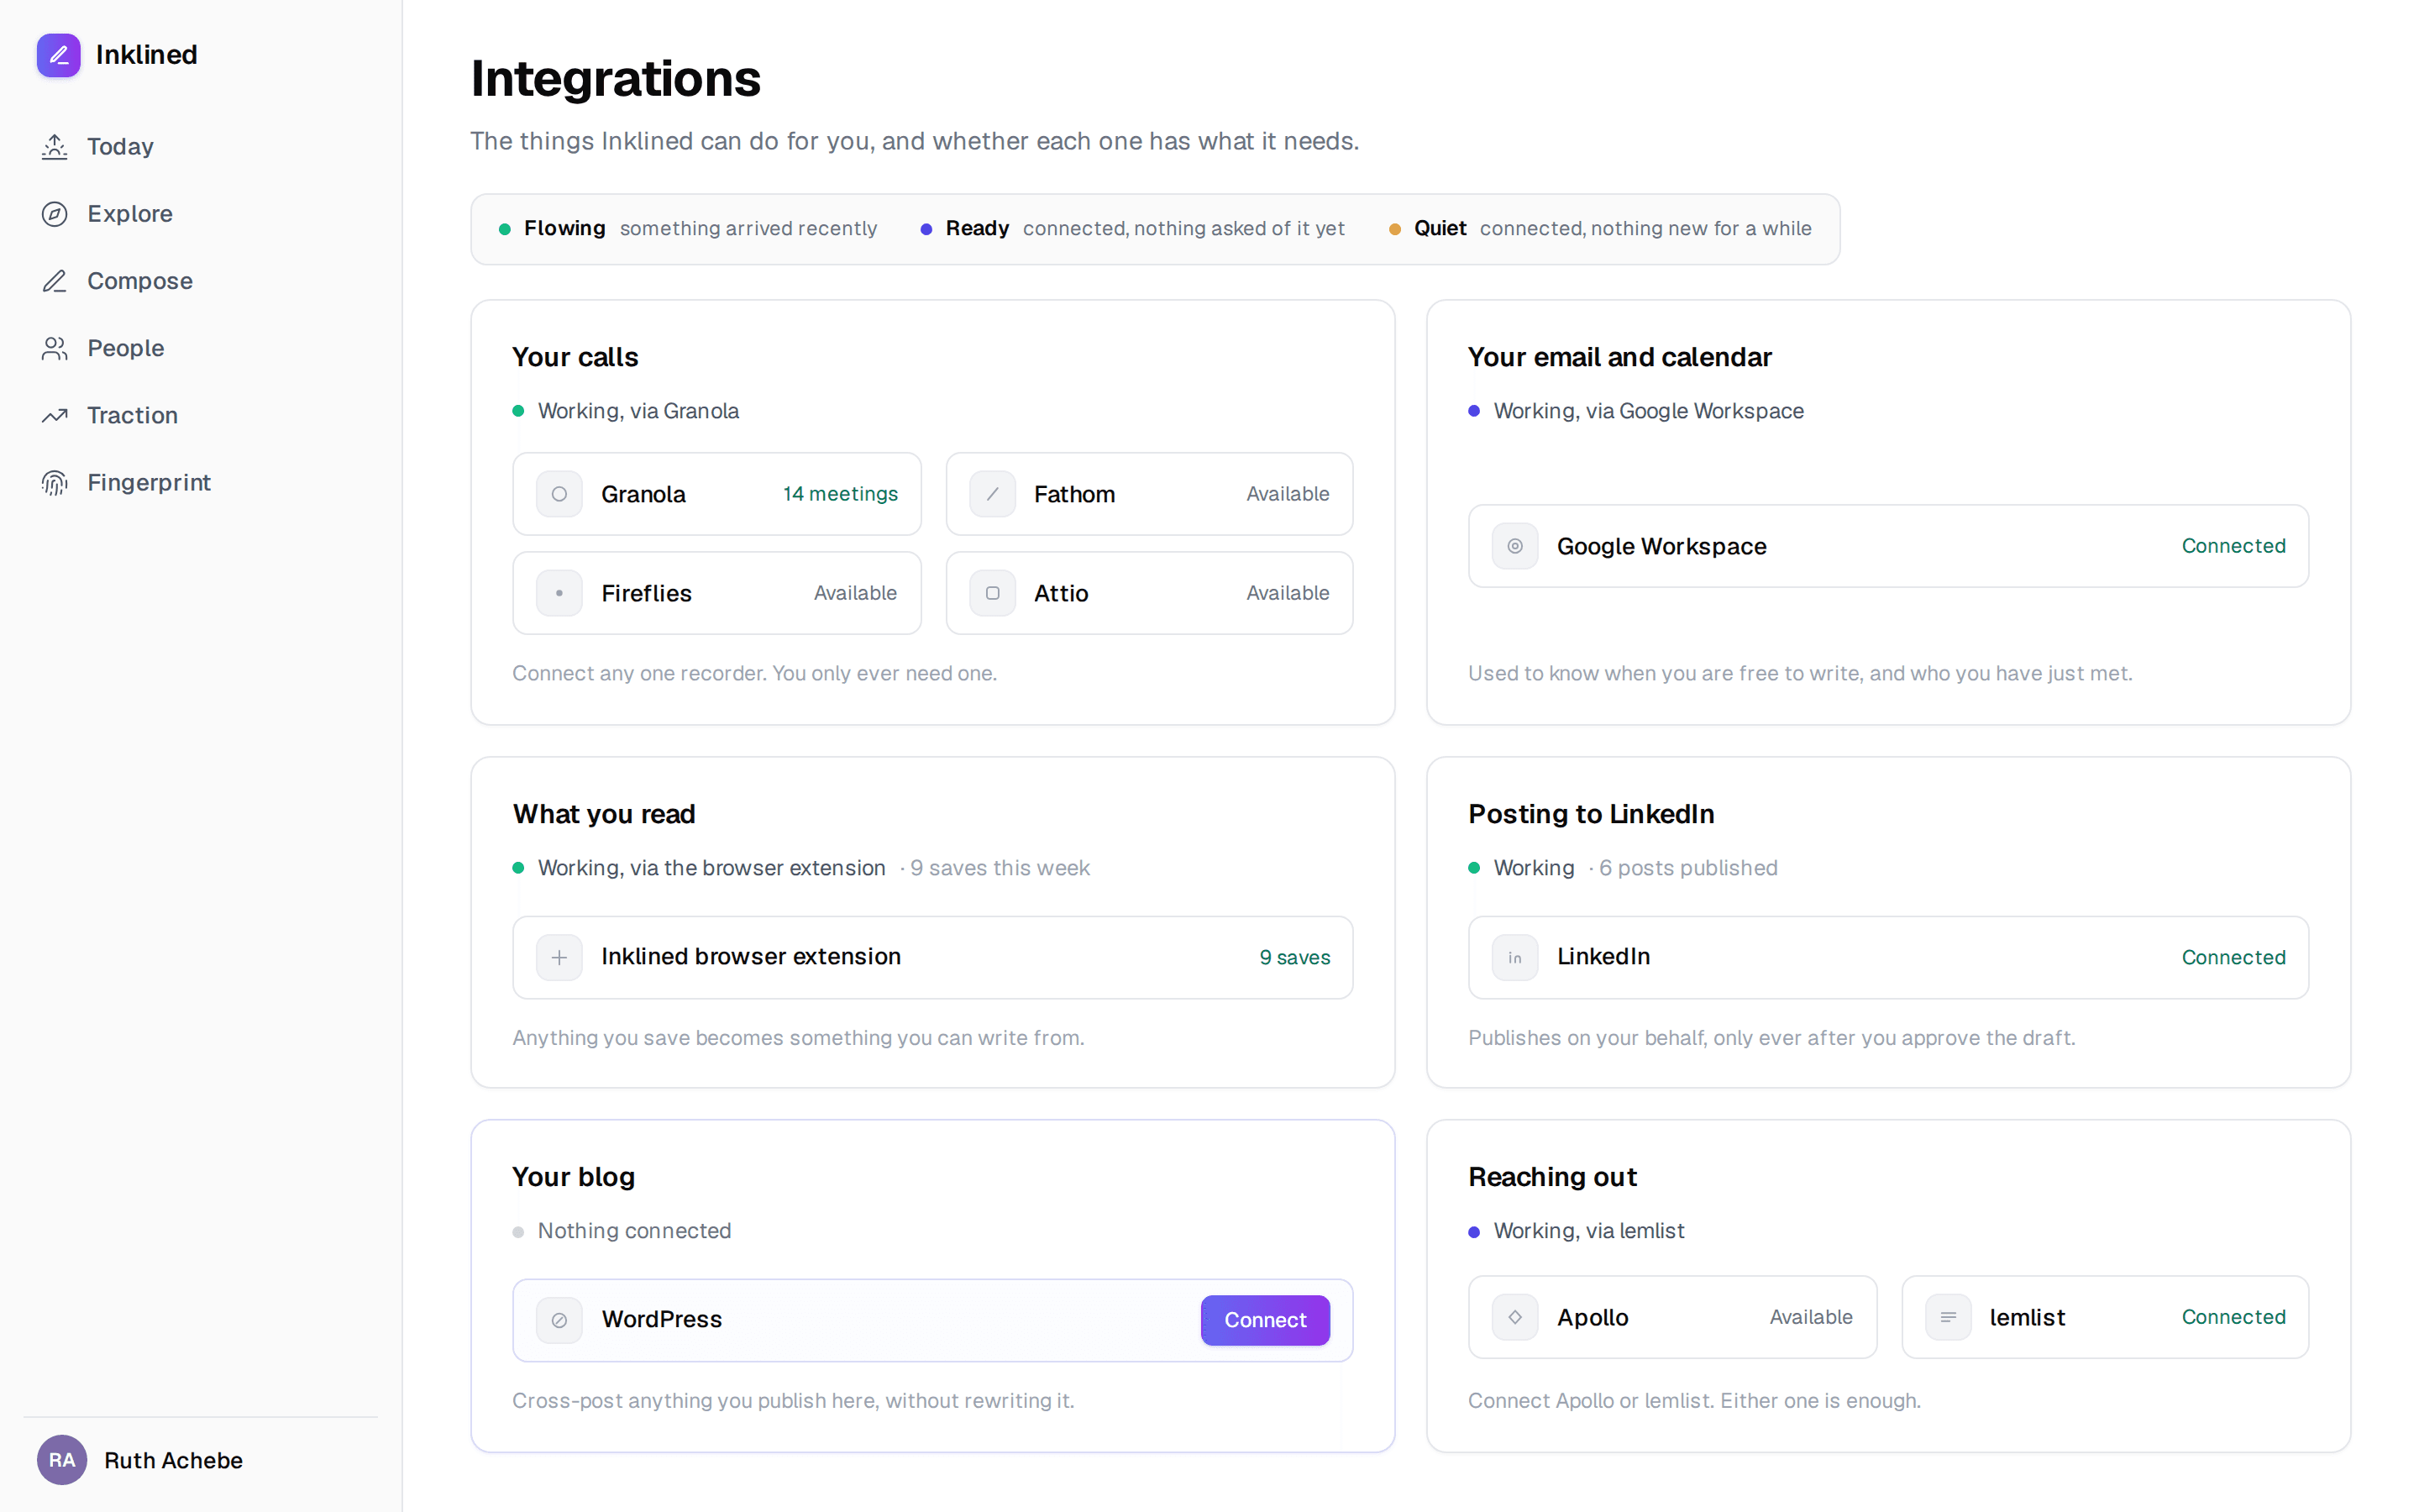The image size is (2419, 1512).
Task: Open the Compose section
Action: 201,281
